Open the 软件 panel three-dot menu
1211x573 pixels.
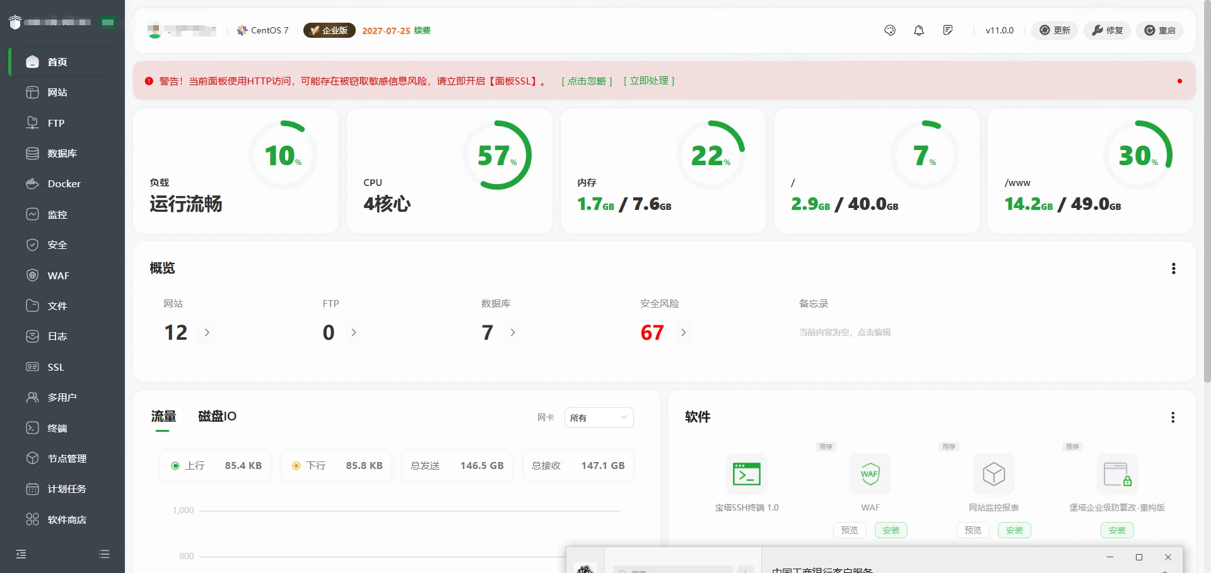1173,417
